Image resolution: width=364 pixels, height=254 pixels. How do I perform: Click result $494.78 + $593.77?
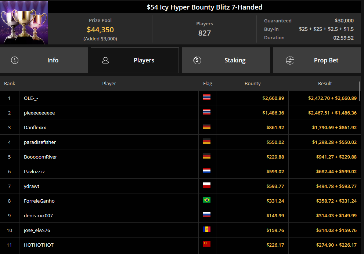[336, 186]
